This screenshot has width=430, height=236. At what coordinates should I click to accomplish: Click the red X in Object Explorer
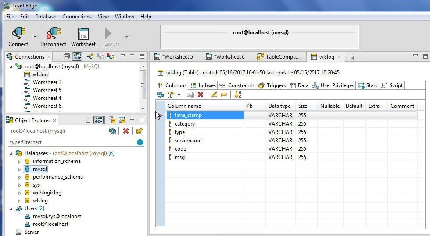pos(126,131)
